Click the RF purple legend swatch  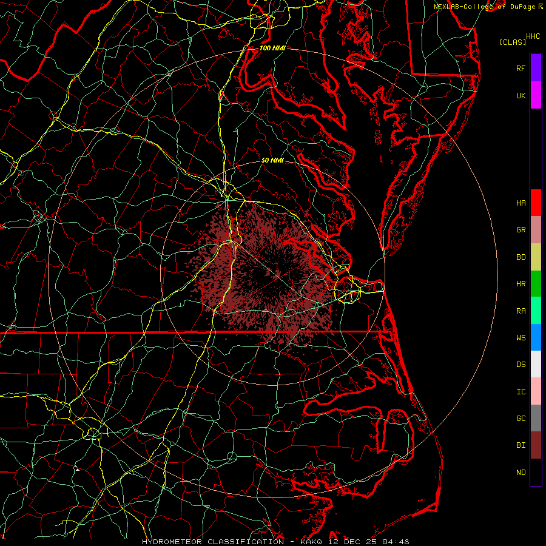(536, 68)
